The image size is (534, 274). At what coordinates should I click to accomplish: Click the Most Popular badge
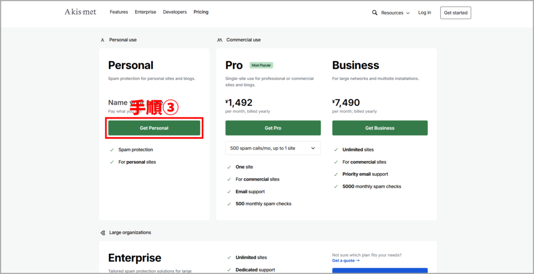pyautogui.click(x=261, y=65)
